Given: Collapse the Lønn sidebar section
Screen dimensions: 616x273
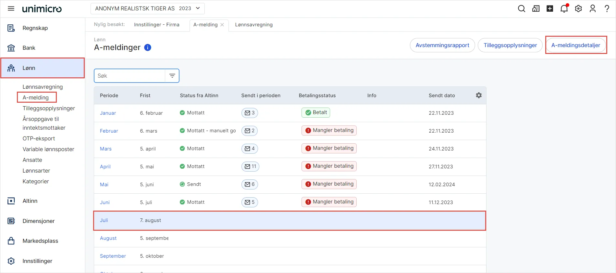Looking at the screenshot, I should (x=43, y=68).
